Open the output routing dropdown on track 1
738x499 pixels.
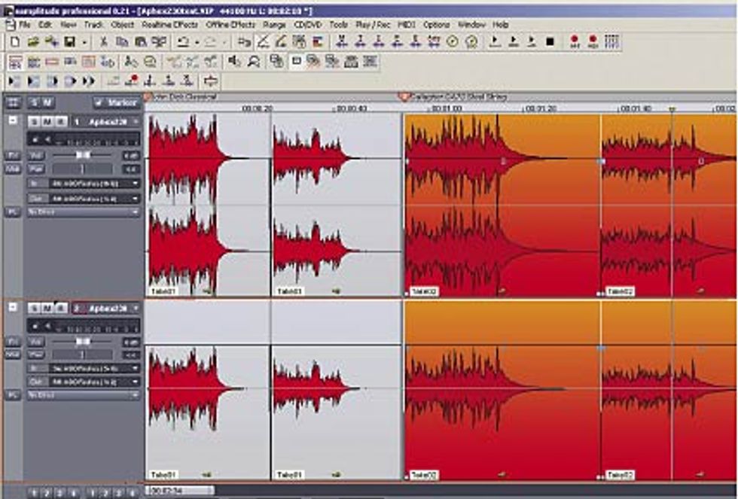pos(134,196)
